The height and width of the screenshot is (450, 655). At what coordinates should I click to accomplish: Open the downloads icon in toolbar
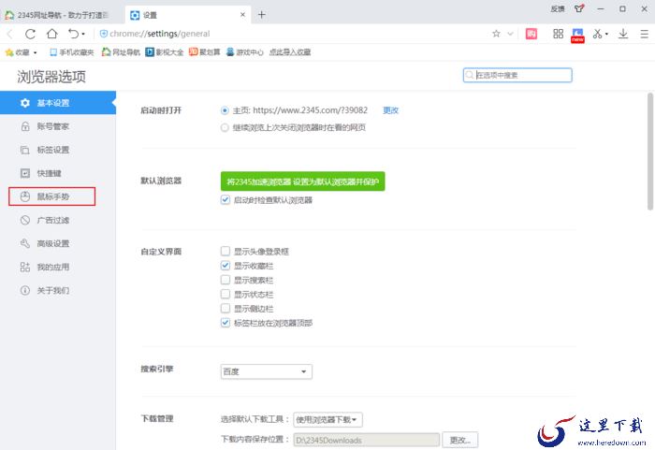[x=623, y=34]
